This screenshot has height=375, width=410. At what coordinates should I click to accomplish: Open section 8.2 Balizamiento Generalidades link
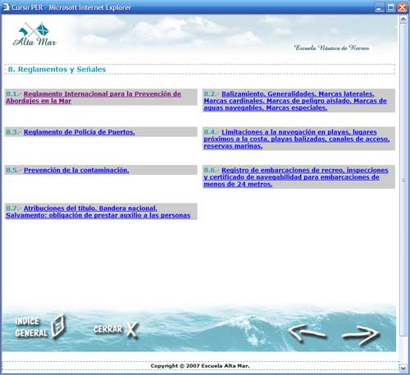pyautogui.click(x=295, y=101)
